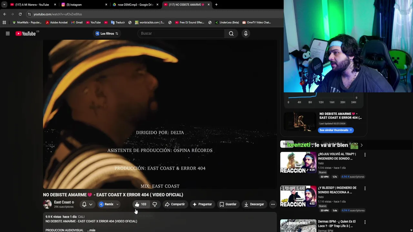Click the 22 VPH stat badge
The width and height of the screenshot is (413, 232).
pyautogui.click(x=324, y=177)
